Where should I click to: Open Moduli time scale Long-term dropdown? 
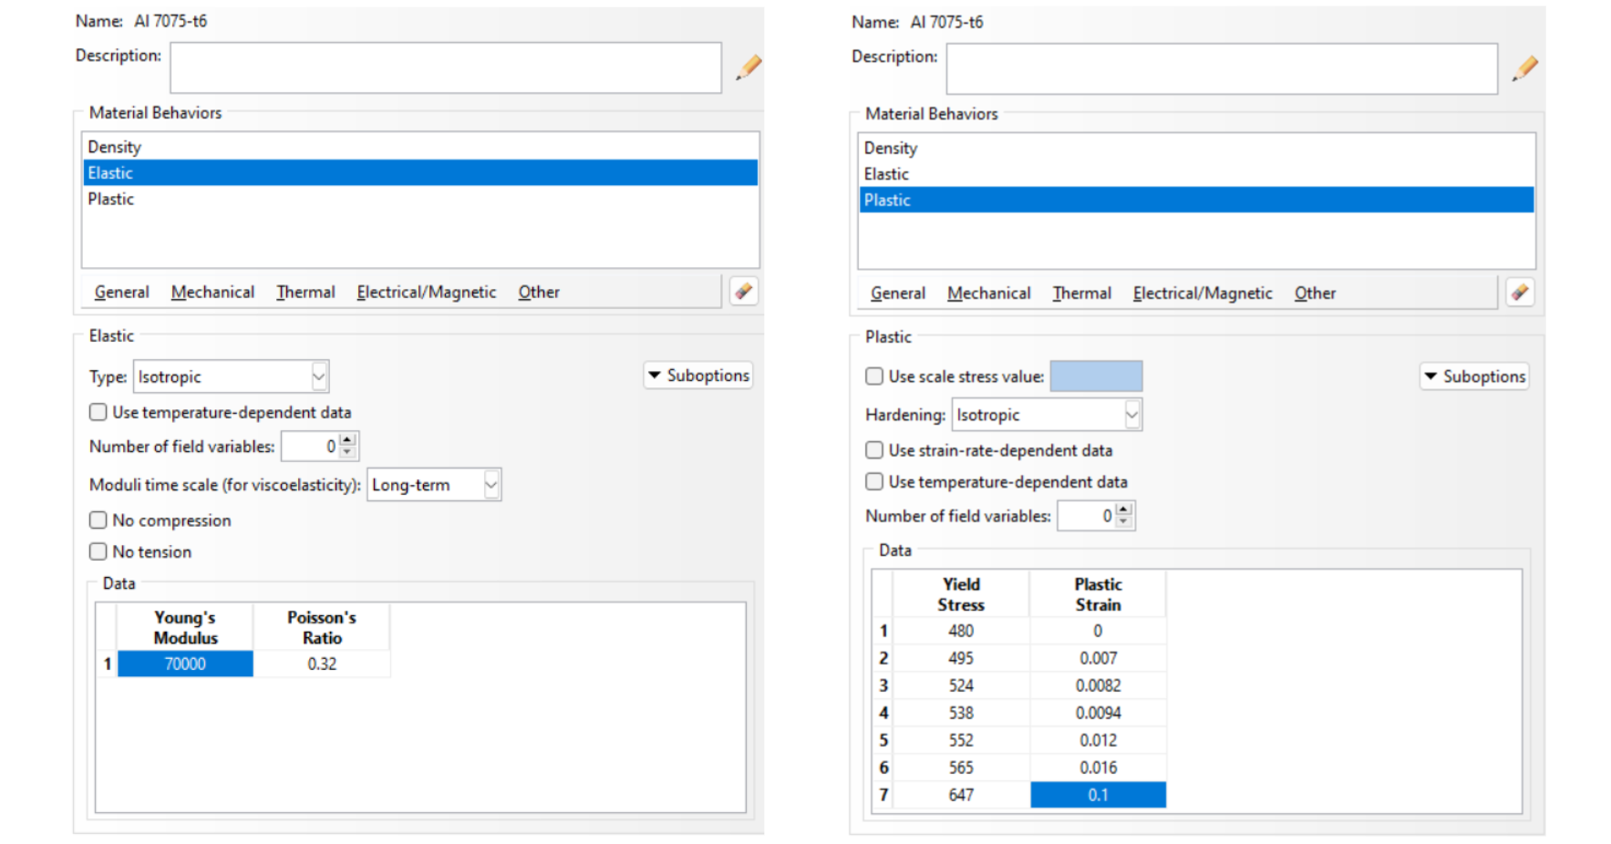pos(491,485)
